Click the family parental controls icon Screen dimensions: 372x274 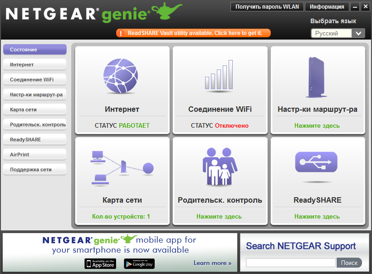point(220,166)
